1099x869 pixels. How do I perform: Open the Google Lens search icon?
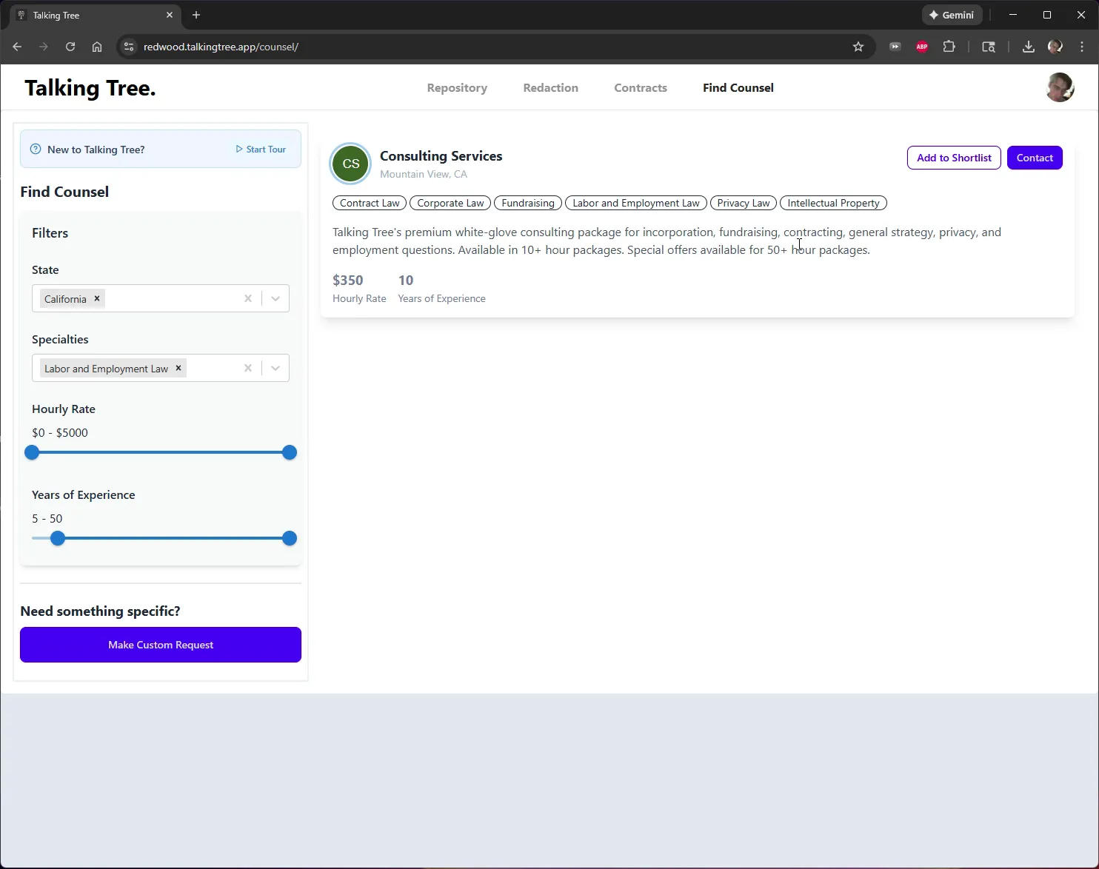989,47
